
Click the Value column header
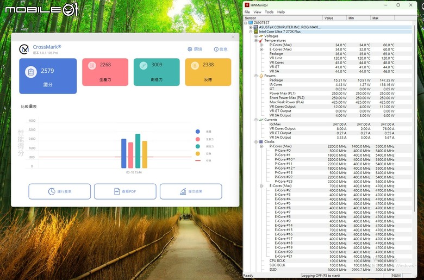pyautogui.click(x=335, y=18)
